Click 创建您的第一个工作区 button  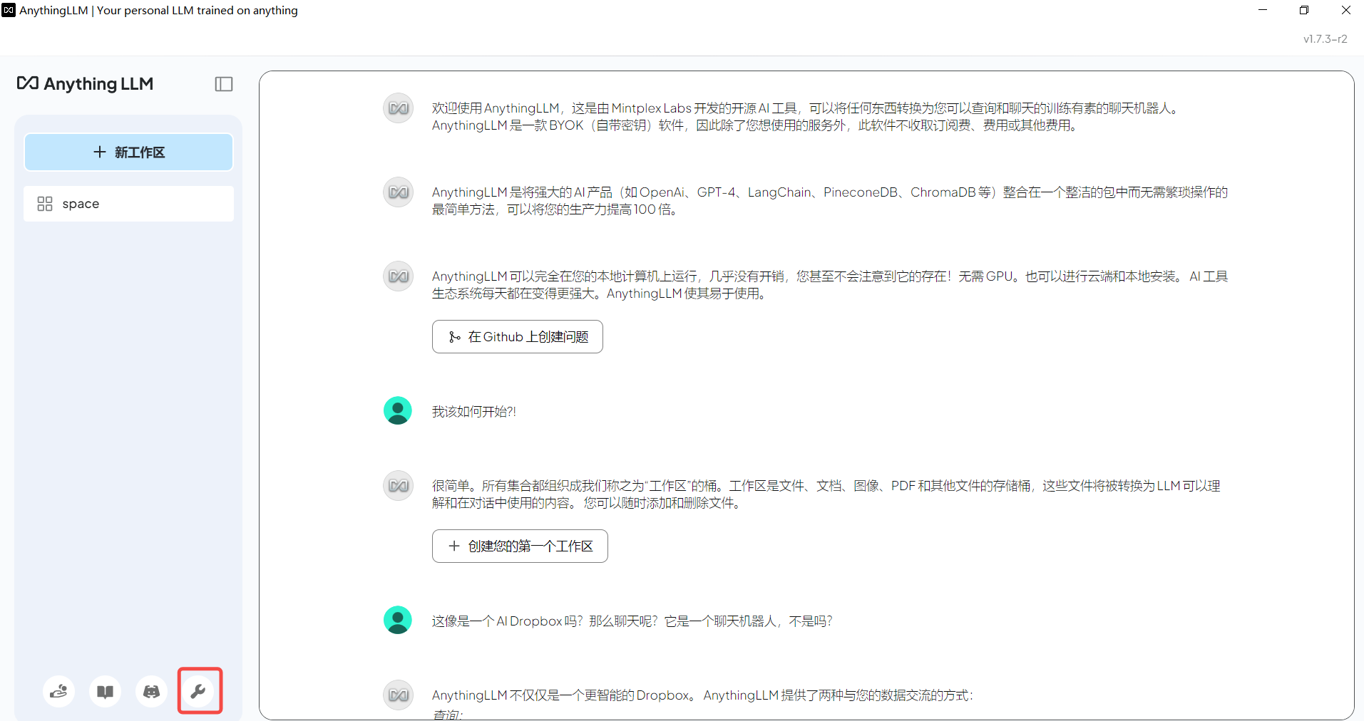pos(520,546)
